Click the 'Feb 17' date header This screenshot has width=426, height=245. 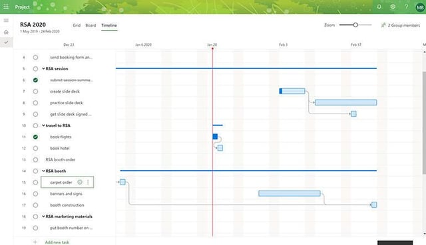(x=356, y=44)
